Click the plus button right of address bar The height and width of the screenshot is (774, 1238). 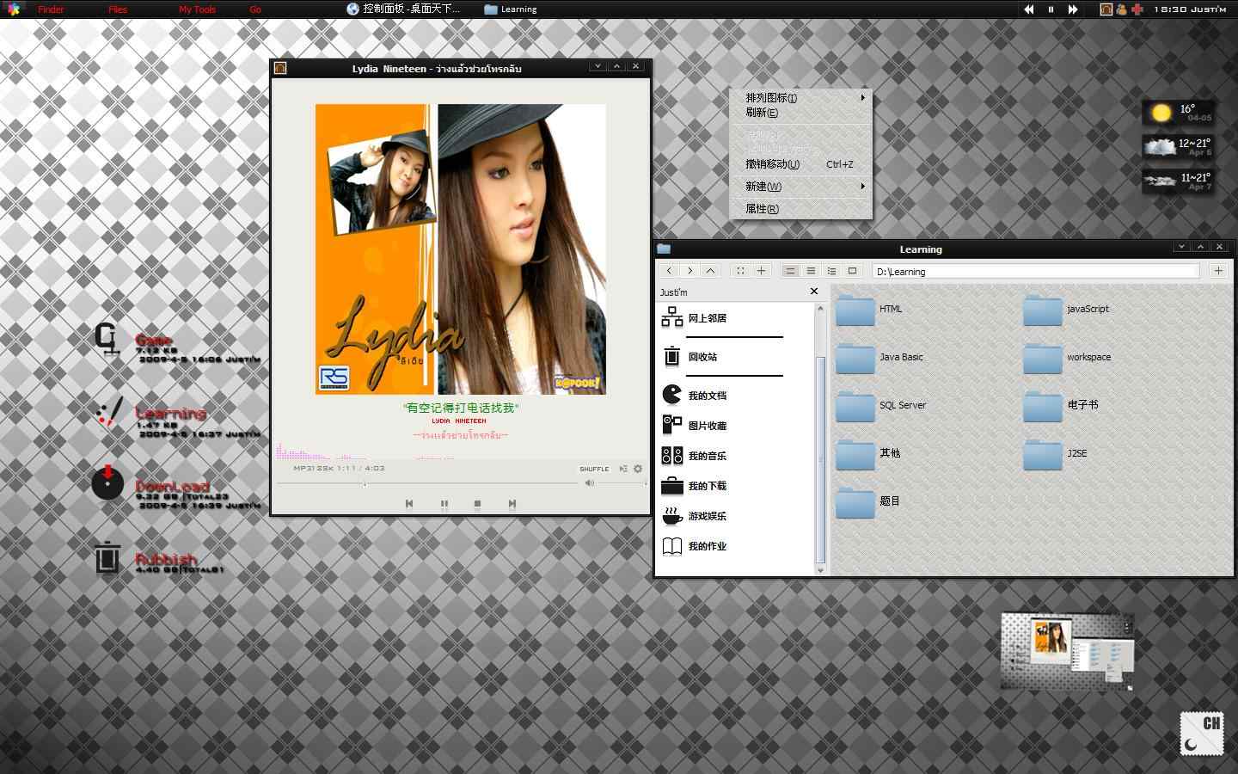(1218, 271)
